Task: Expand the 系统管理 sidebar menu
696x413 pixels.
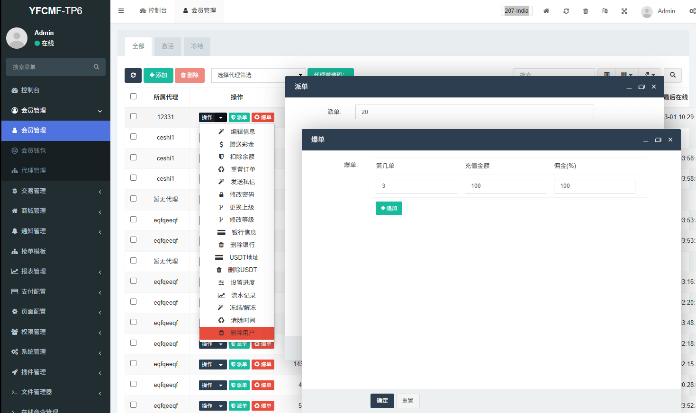Action: pyautogui.click(x=55, y=351)
